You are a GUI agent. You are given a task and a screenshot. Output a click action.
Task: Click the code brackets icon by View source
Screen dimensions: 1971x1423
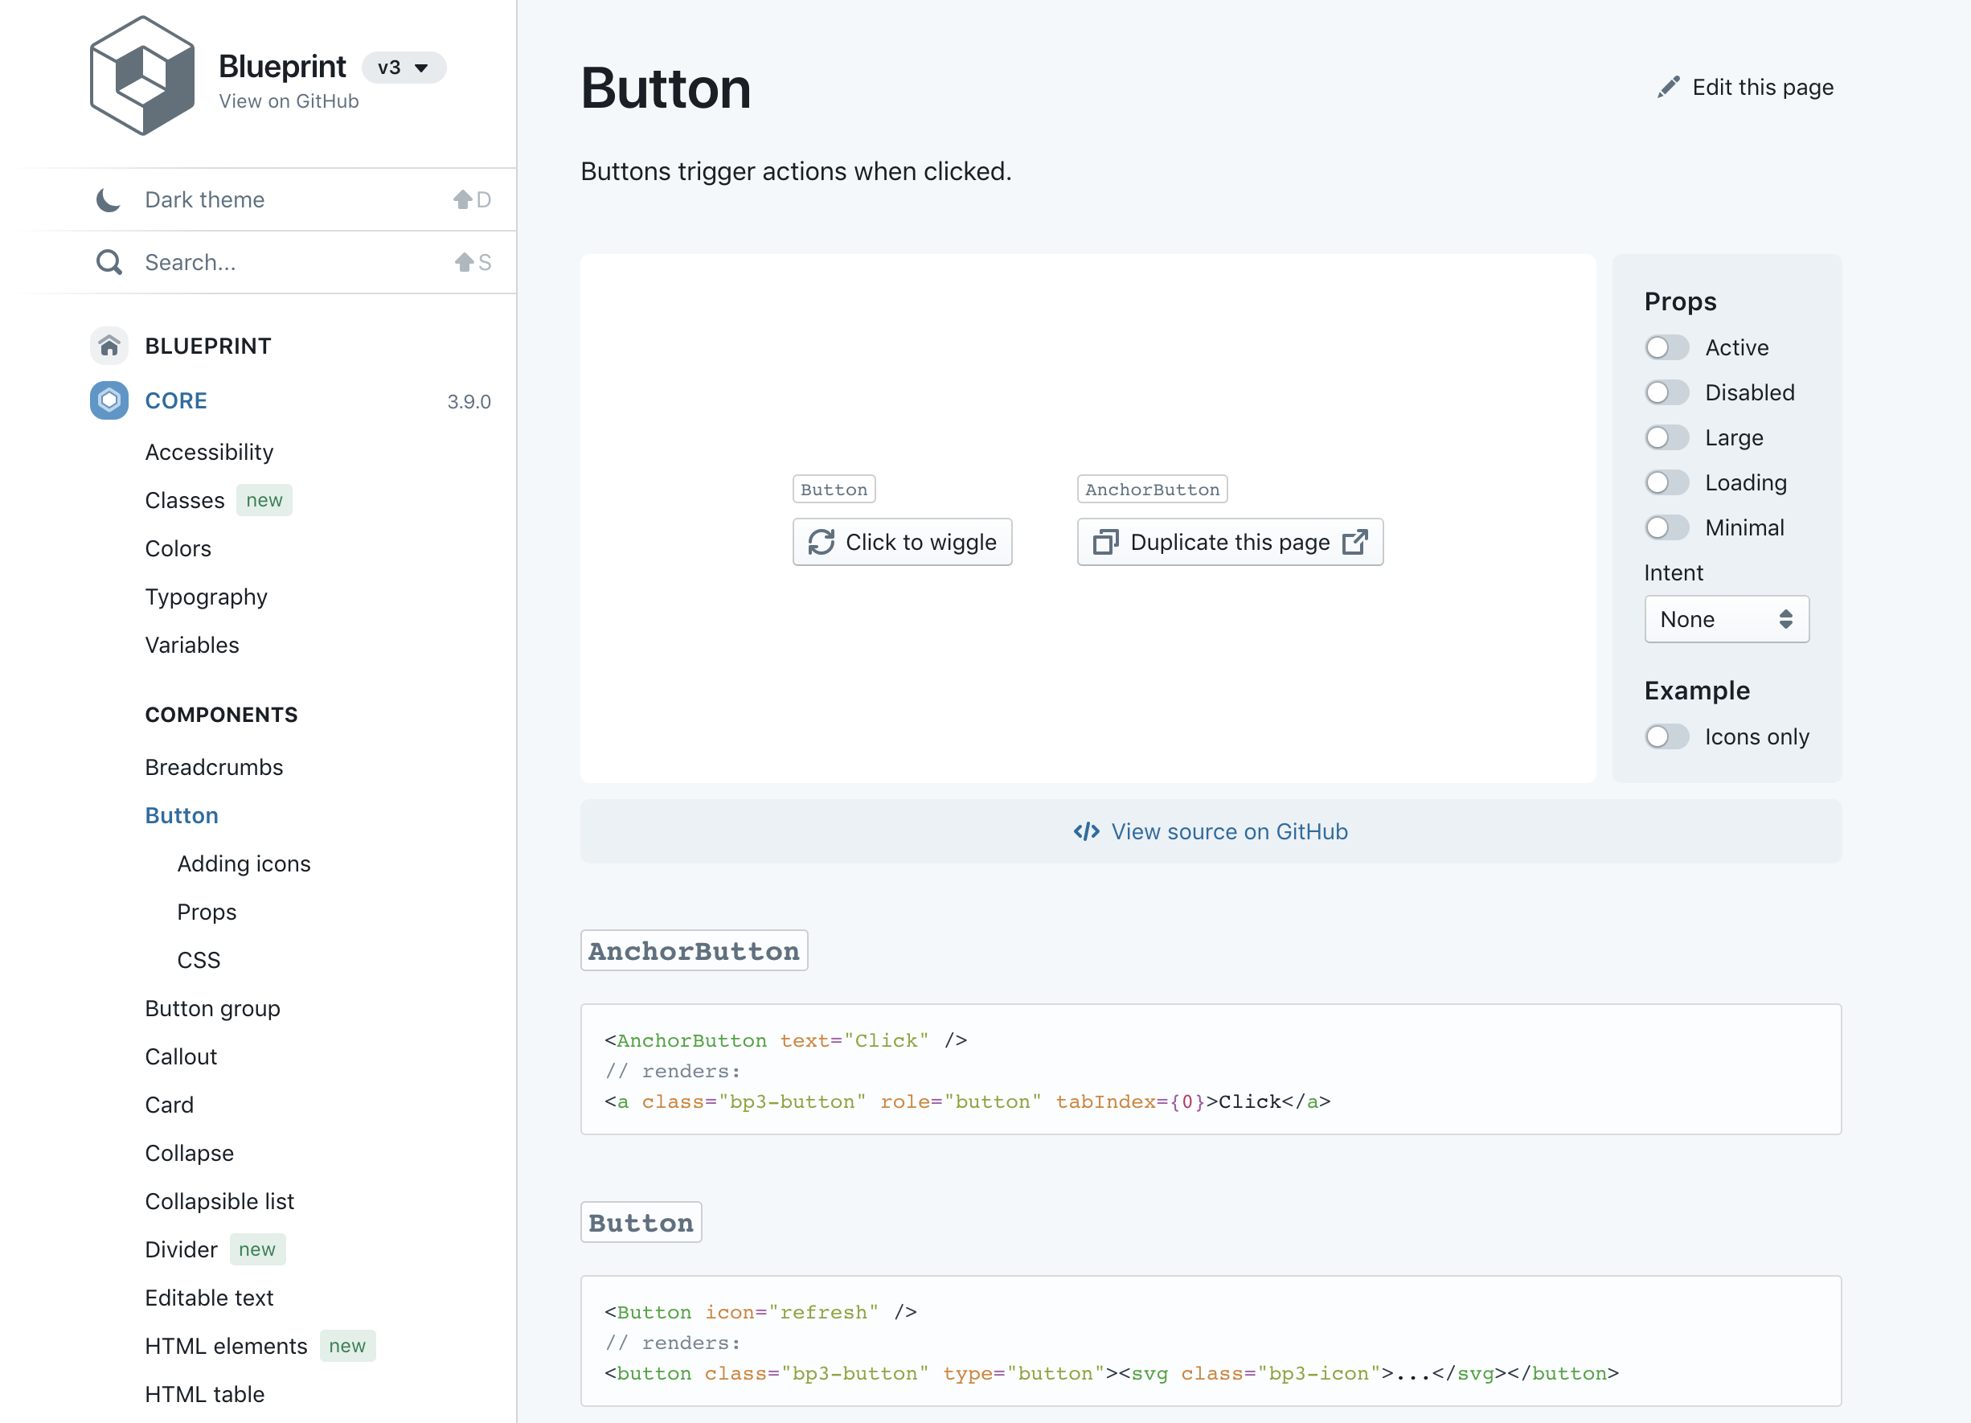pyautogui.click(x=1086, y=832)
